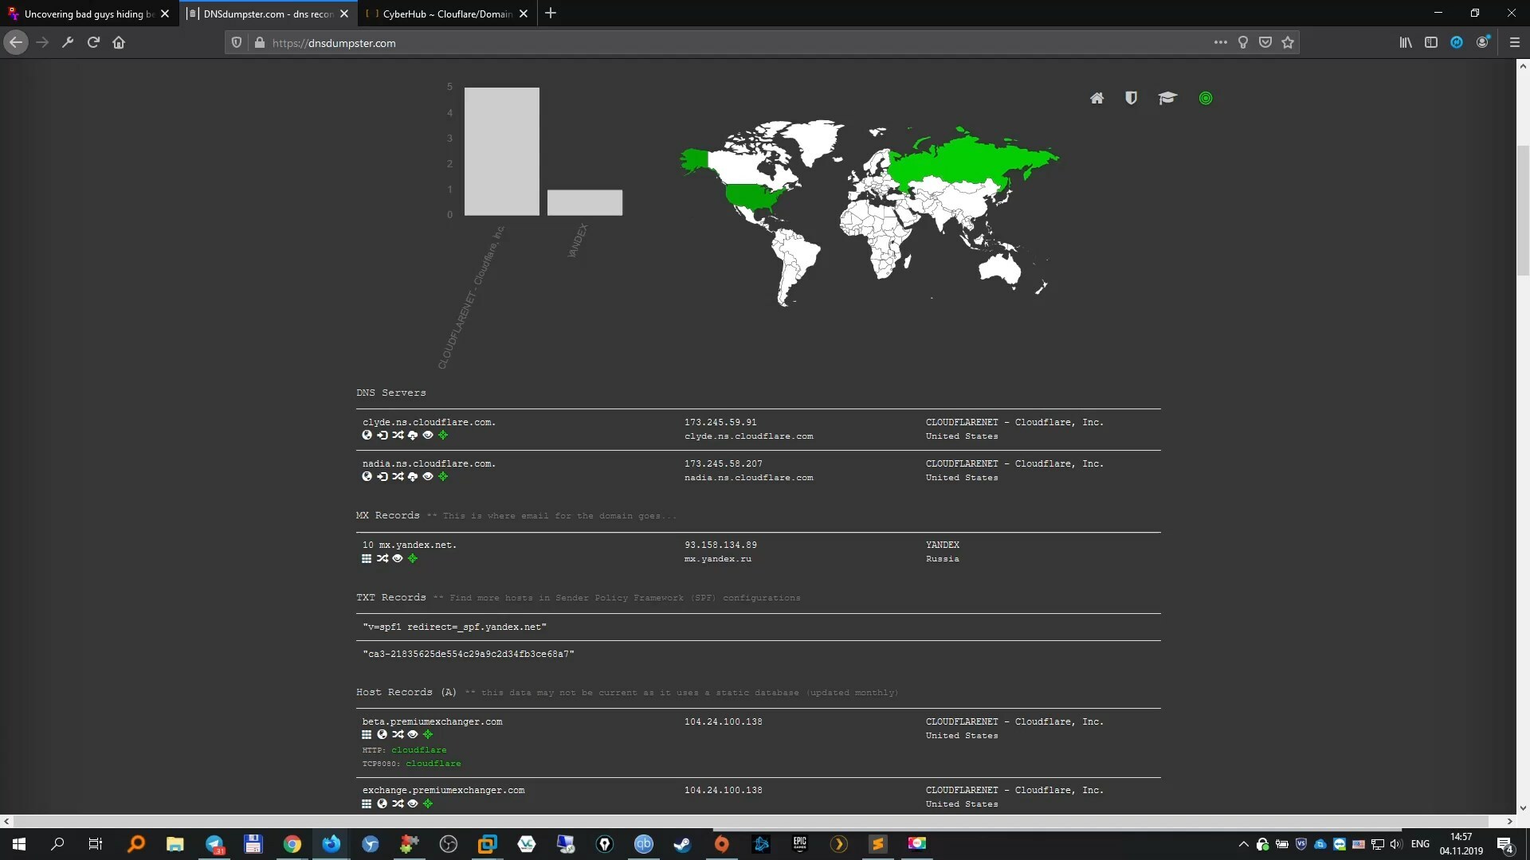Click shuffle icon under beta.premiumexchanger.com
The height and width of the screenshot is (860, 1530).
tap(398, 734)
